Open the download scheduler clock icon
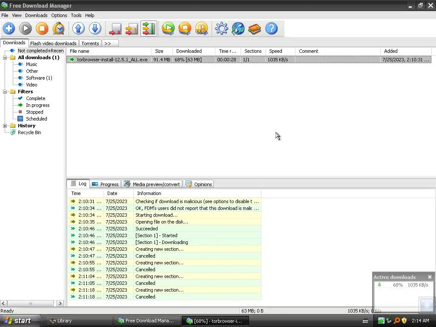This screenshot has width=436, height=327. point(59,29)
